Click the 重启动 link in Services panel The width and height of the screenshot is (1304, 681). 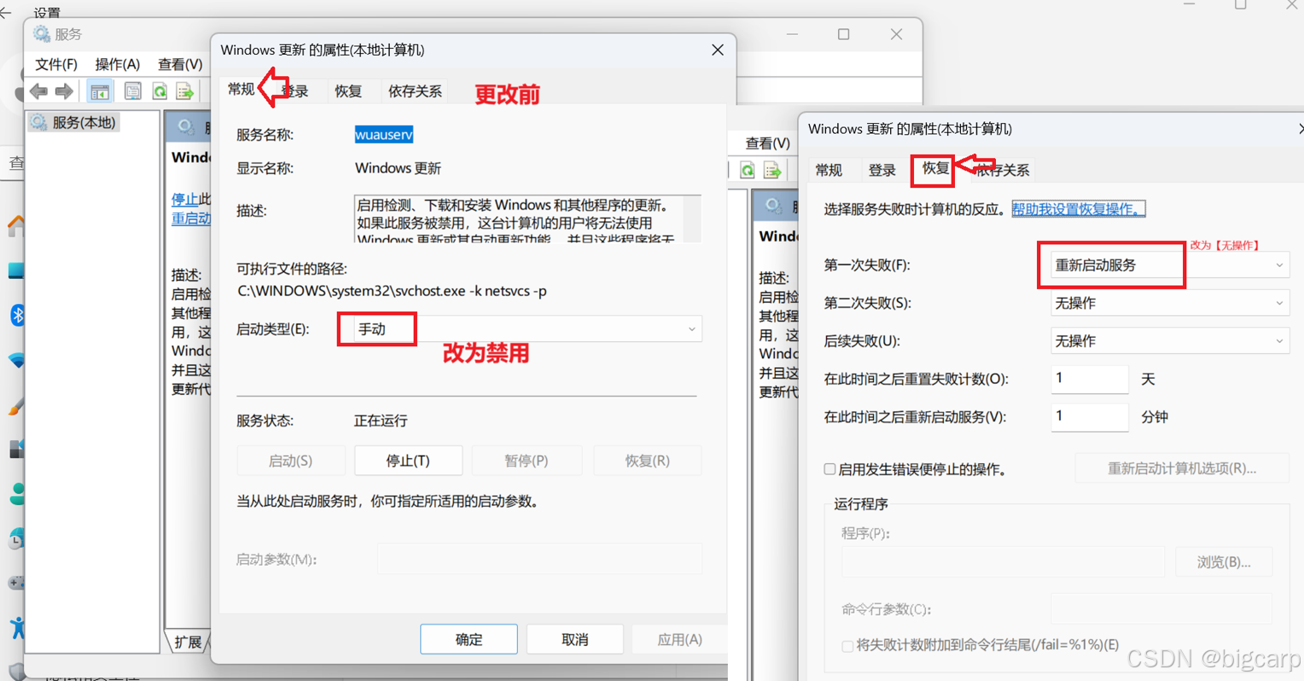(191, 218)
